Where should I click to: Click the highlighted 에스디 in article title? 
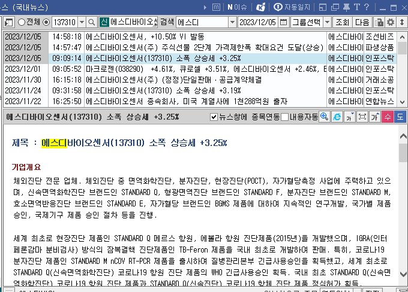[54, 143]
